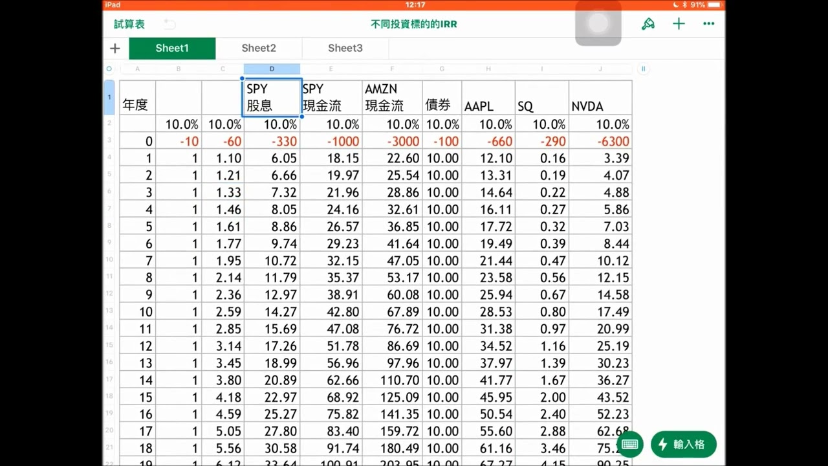Select the AAPL header cell

point(488,98)
